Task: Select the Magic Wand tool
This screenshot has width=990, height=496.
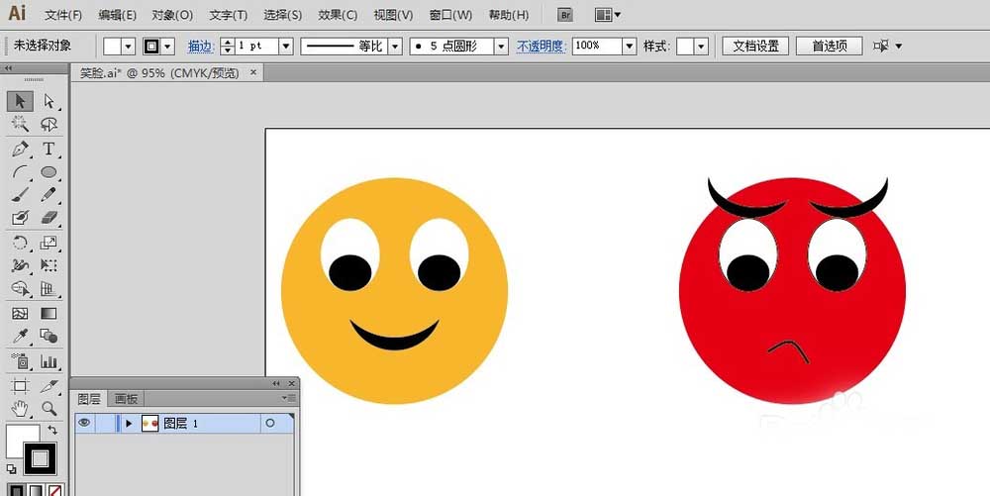Action: pyautogui.click(x=20, y=124)
